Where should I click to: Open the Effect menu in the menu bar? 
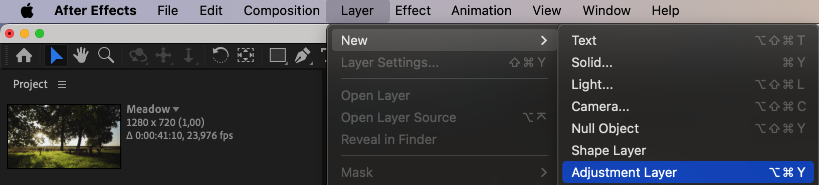pyautogui.click(x=413, y=10)
